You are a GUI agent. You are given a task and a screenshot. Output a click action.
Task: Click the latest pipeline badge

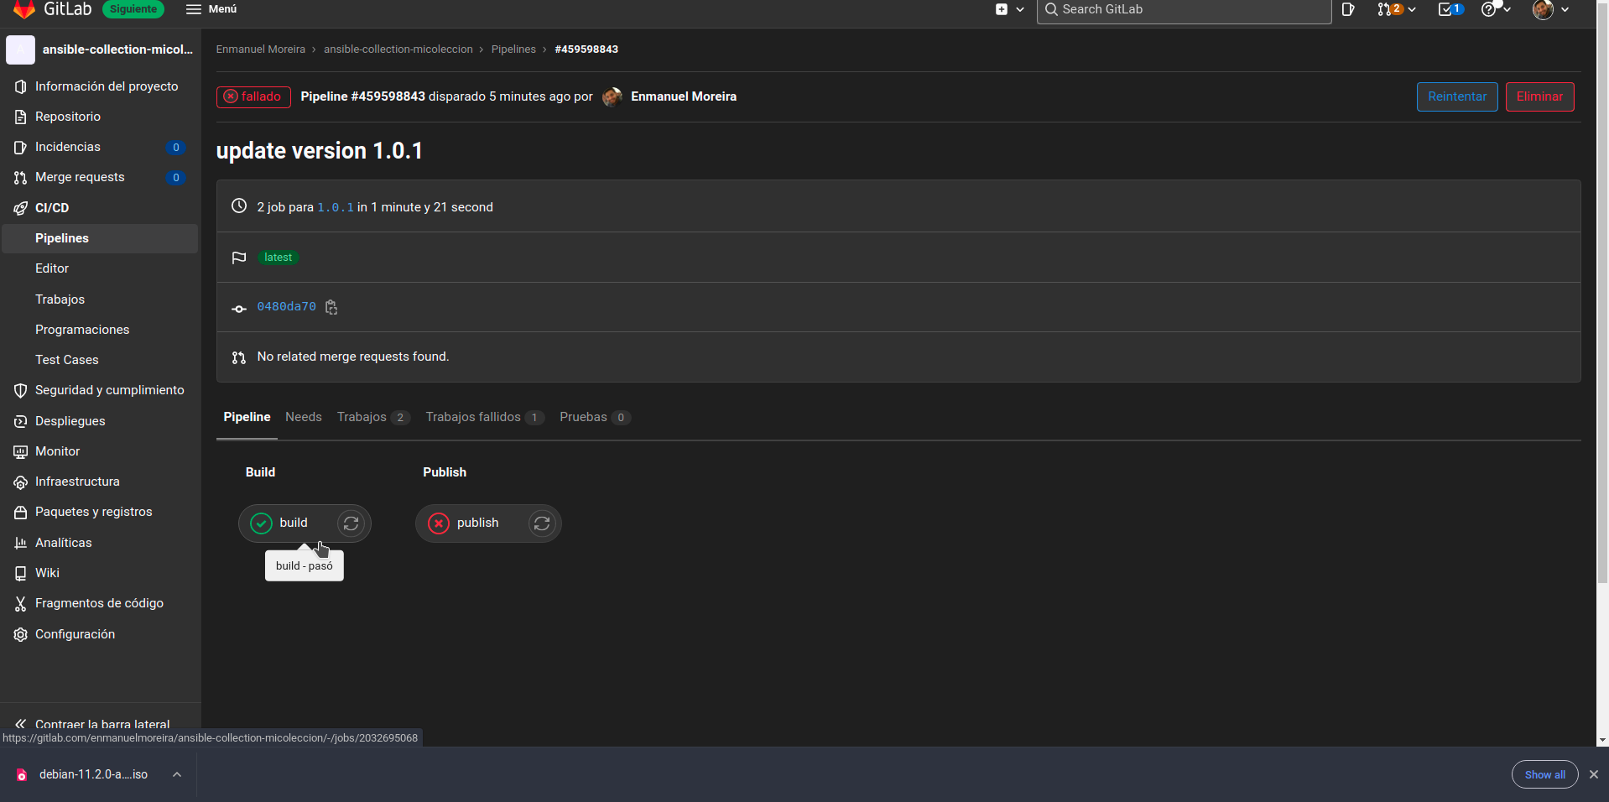[x=278, y=258]
